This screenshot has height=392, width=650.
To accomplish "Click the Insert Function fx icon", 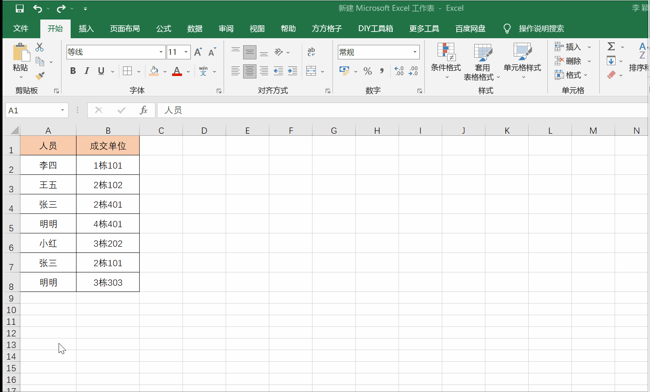I will [143, 110].
